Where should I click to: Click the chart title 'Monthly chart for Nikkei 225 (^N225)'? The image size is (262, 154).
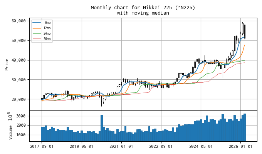pos(143,8)
